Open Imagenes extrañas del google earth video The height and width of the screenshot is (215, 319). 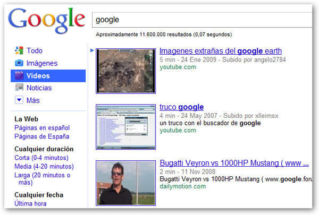[221, 51]
